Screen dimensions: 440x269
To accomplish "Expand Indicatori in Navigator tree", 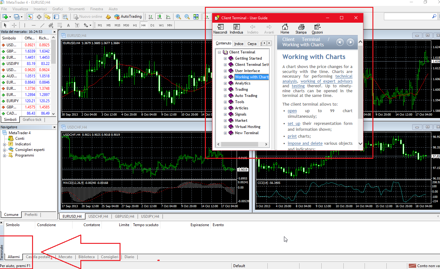I will point(5,144).
